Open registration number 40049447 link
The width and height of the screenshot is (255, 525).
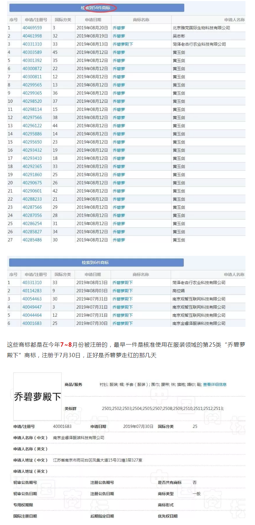point(32,307)
